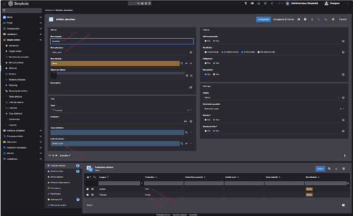Open hamburger menu in Traduction attribut panel
The width and height of the screenshot is (353, 216).
coord(344,169)
